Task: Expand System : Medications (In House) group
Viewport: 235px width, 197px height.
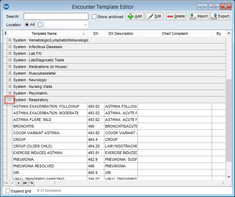Action: pyautogui.click(x=10, y=66)
